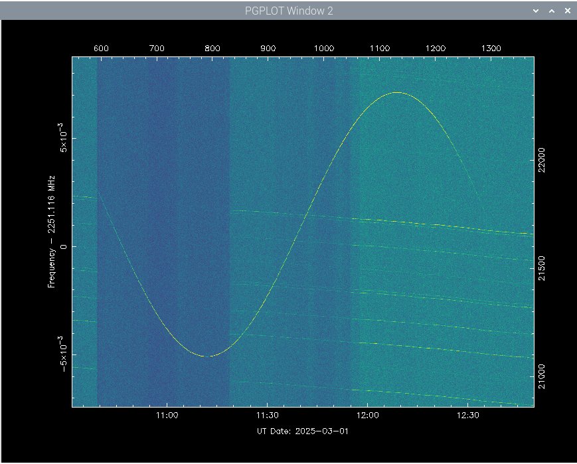Click the 600 tick label on top axis

(x=101, y=48)
